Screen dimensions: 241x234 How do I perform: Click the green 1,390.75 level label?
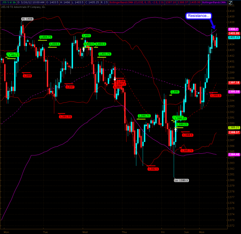point(144,116)
